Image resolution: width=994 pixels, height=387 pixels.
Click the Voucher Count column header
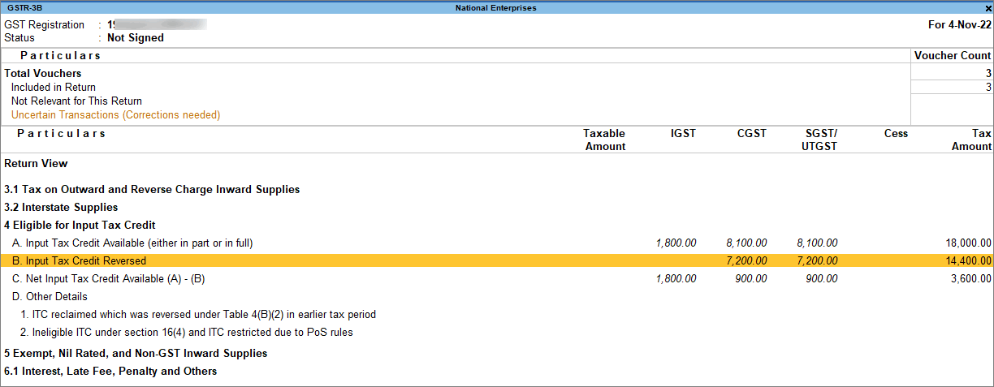click(953, 56)
